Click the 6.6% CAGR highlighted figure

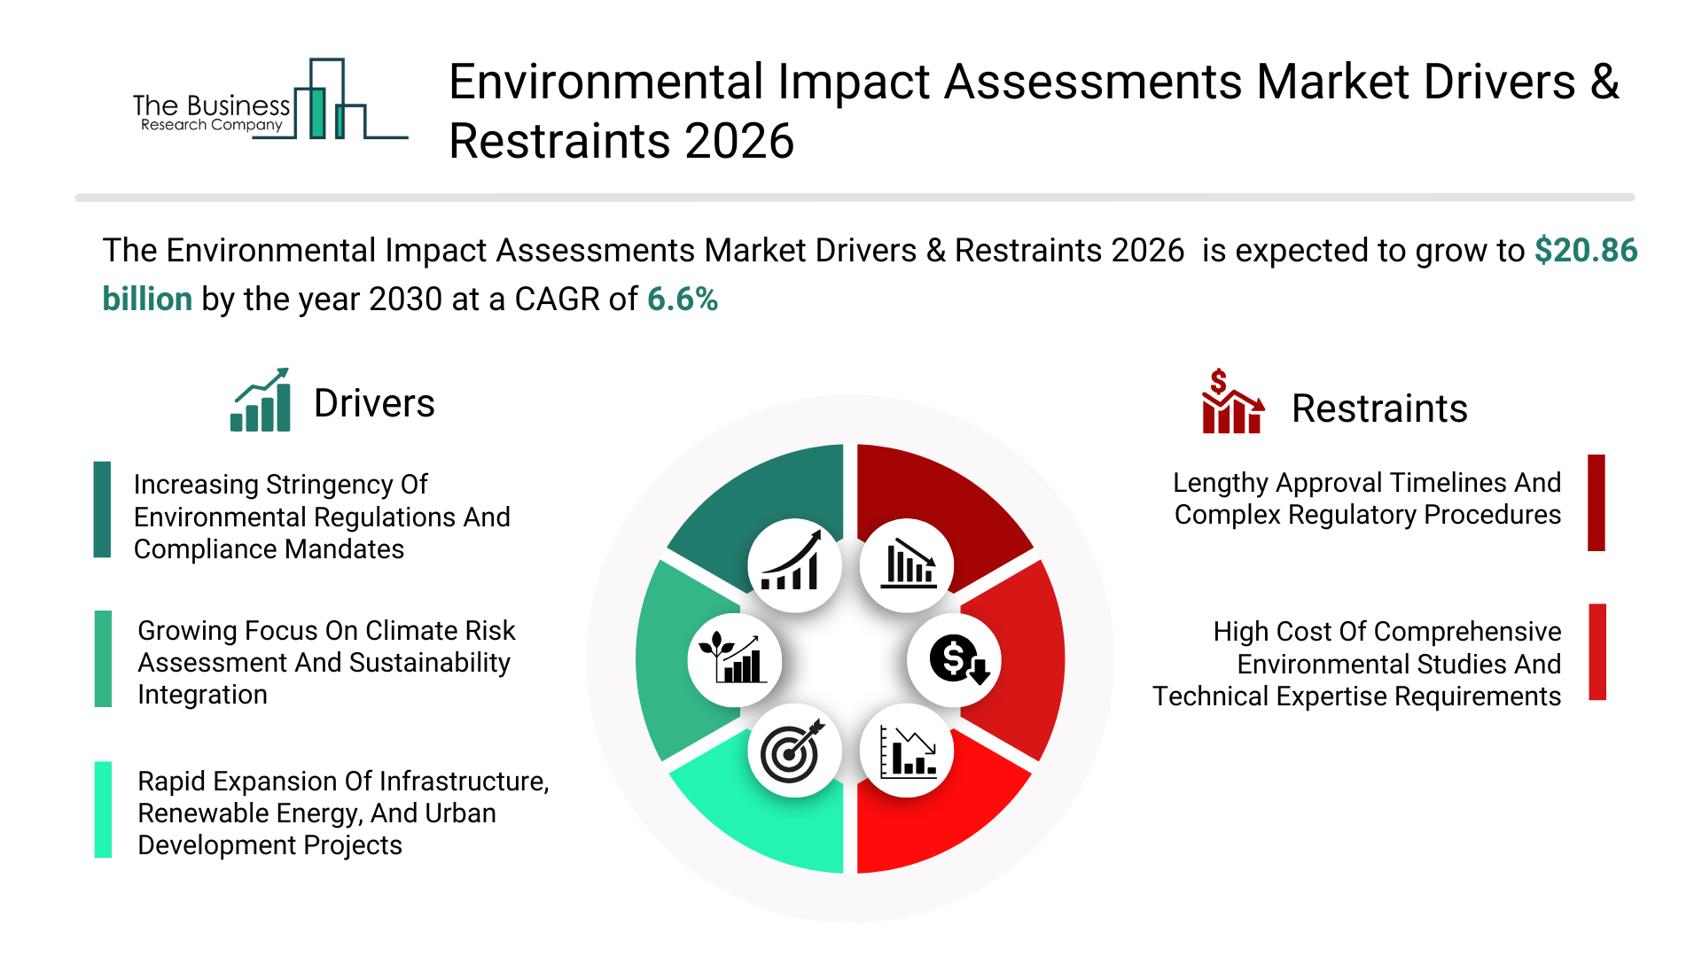coord(682,300)
